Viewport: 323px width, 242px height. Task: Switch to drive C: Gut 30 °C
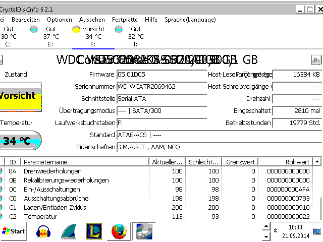(8, 37)
